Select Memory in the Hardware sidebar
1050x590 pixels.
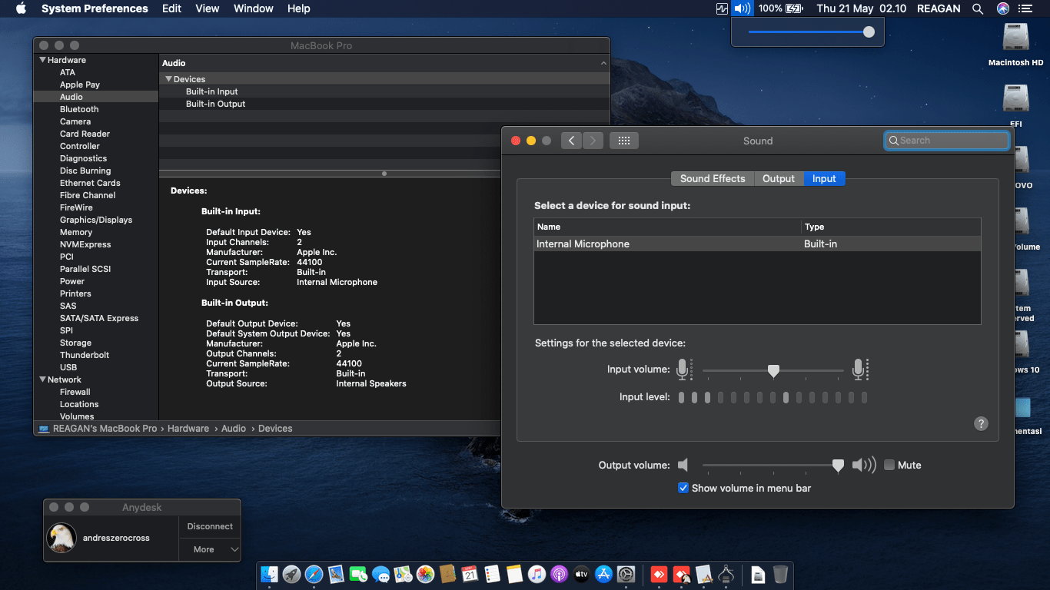coord(76,232)
